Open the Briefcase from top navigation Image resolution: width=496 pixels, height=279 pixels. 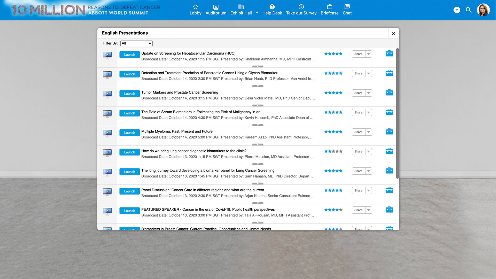point(329,10)
